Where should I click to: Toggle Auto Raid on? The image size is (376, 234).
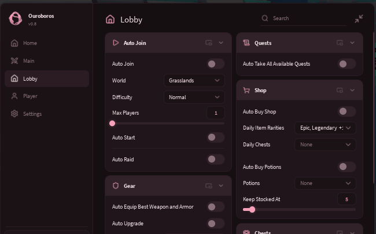click(x=216, y=159)
